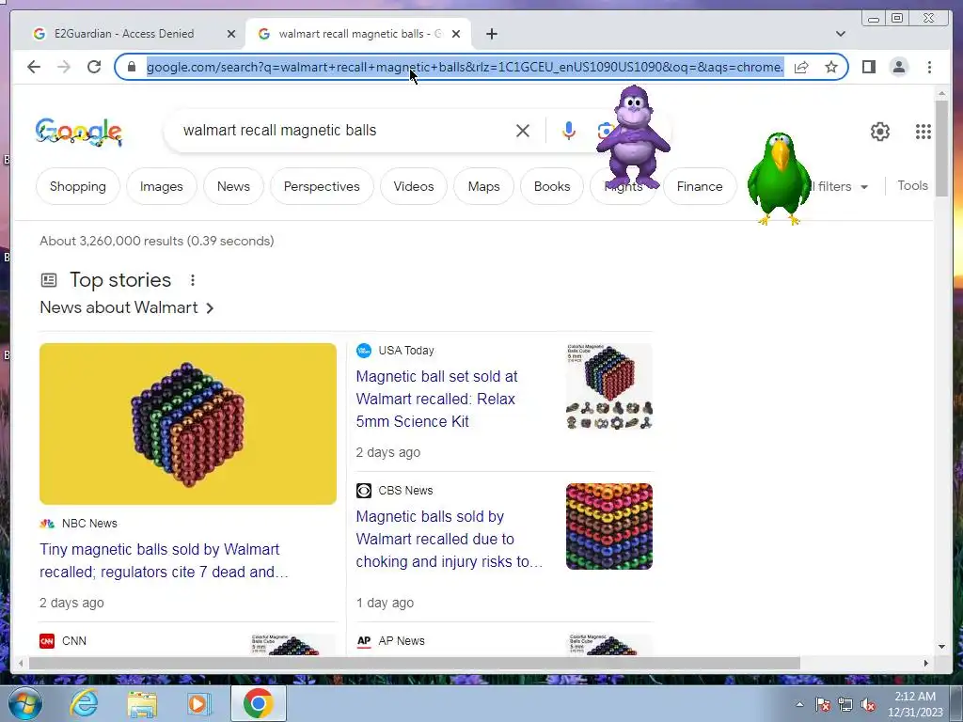Open the Windows Start button

pos(24,703)
